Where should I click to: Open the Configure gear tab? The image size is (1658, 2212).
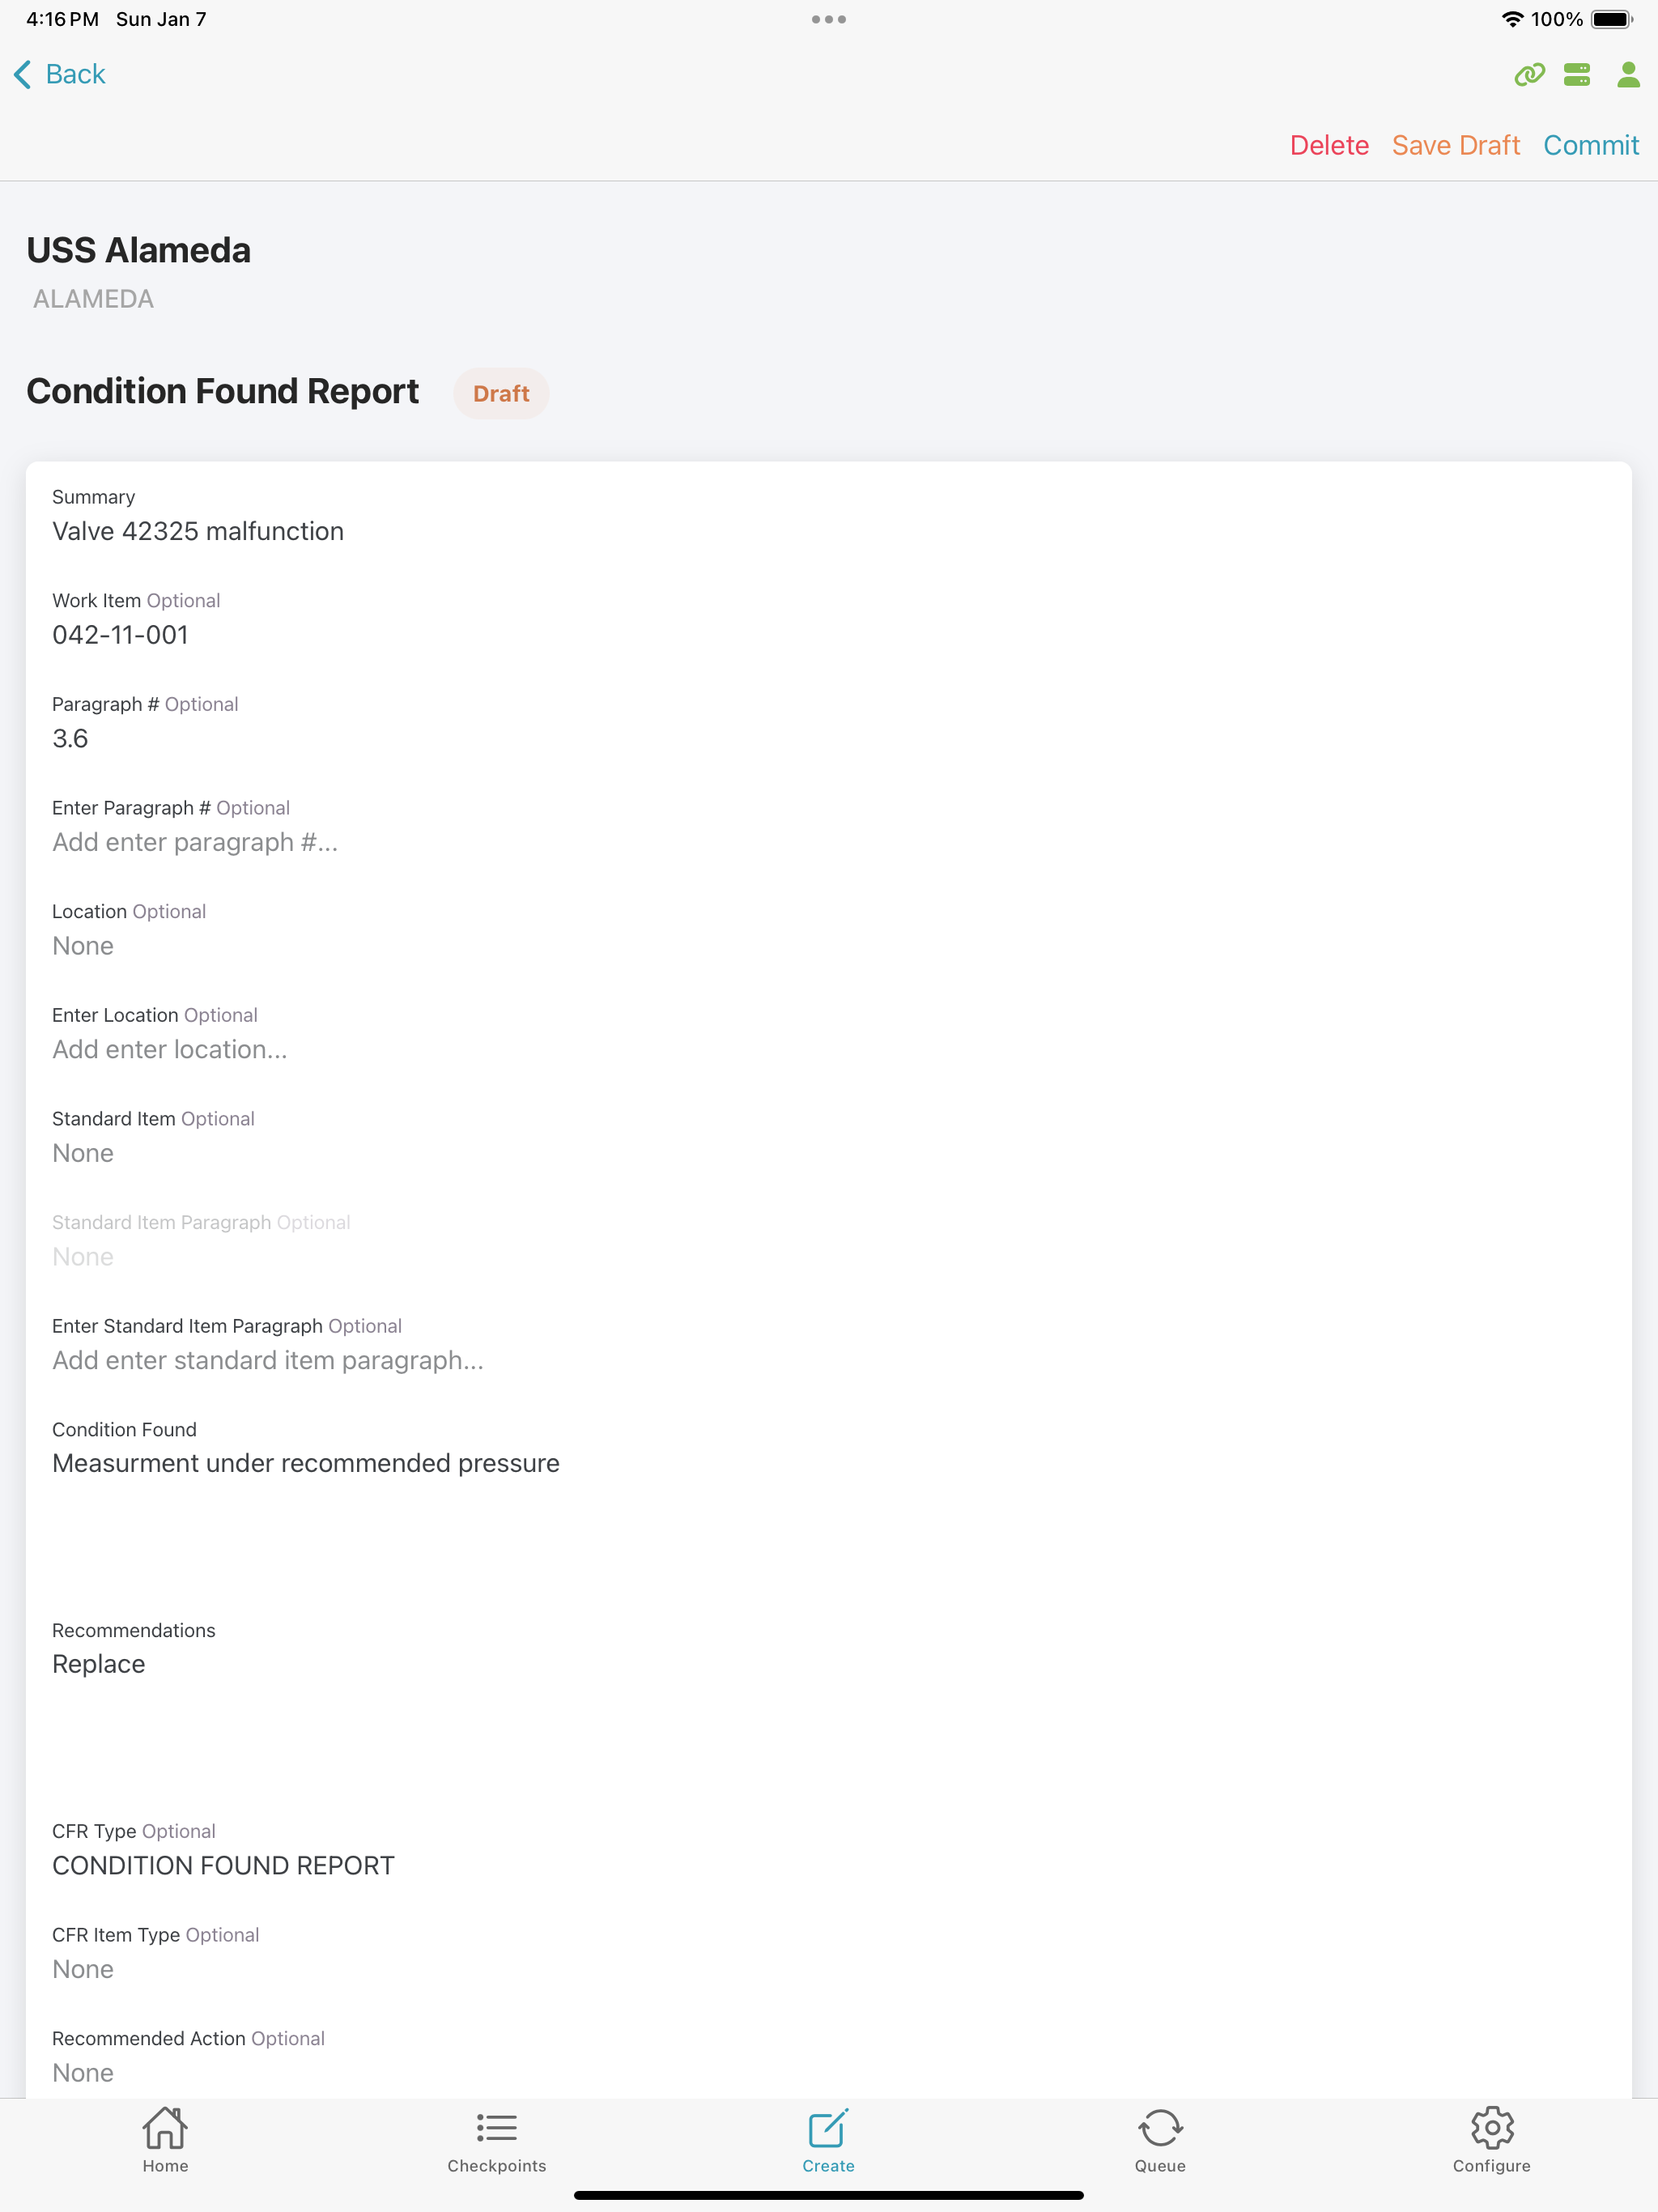point(1491,2140)
